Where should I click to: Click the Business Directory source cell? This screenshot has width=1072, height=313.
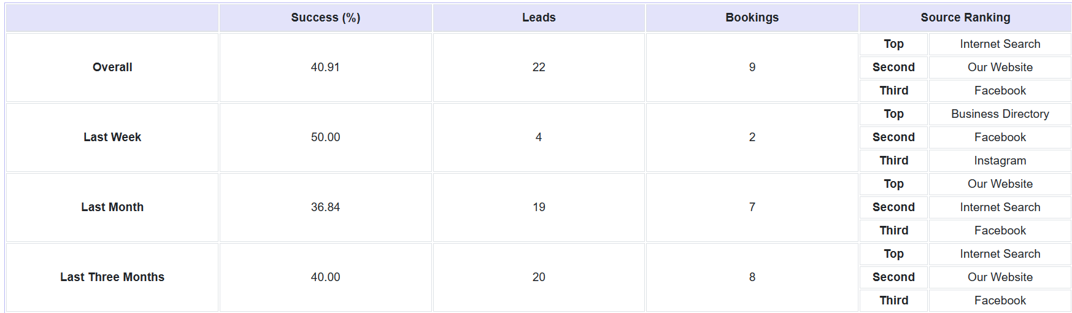click(1000, 114)
